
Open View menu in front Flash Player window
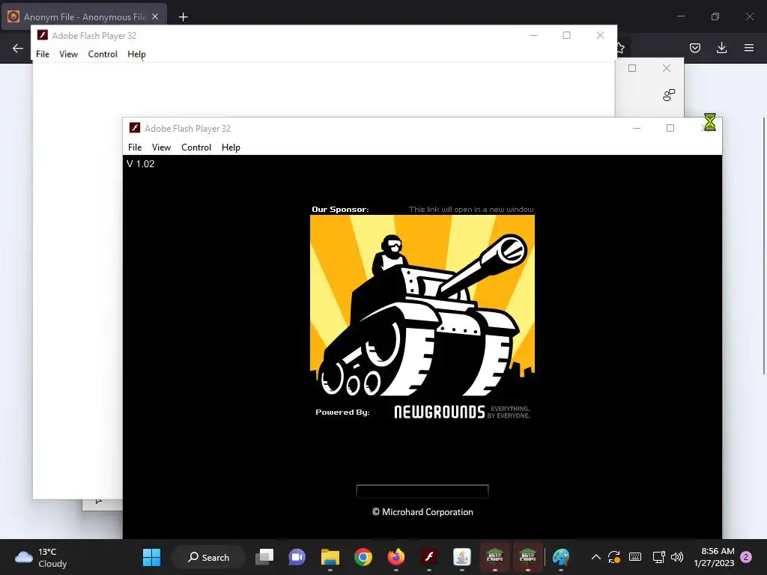(x=161, y=147)
